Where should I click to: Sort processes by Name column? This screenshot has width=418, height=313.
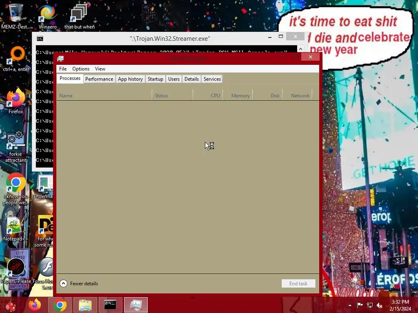pos(104,95)
